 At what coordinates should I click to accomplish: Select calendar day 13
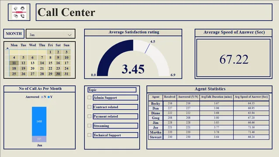[32, 63]
